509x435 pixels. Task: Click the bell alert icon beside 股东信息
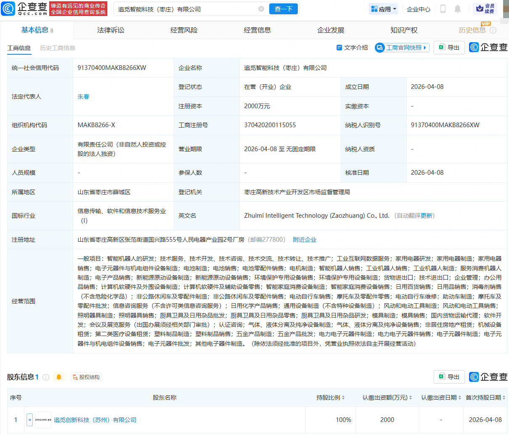[x=58, y=377]
